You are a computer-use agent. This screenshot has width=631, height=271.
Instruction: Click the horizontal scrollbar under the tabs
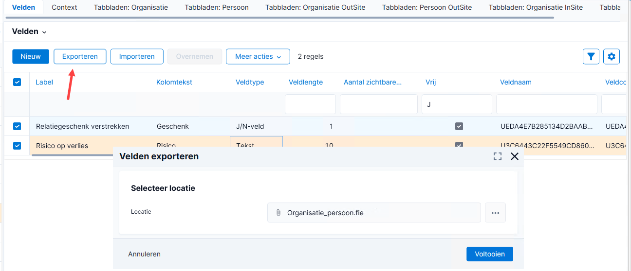(x=280, y=18)
